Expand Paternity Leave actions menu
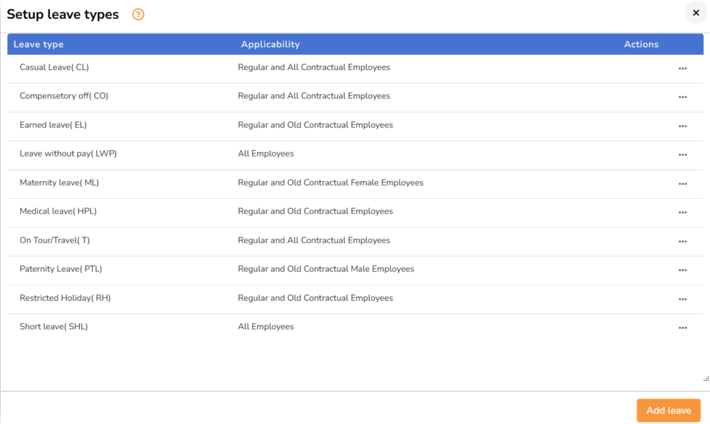 click(682, 270)
